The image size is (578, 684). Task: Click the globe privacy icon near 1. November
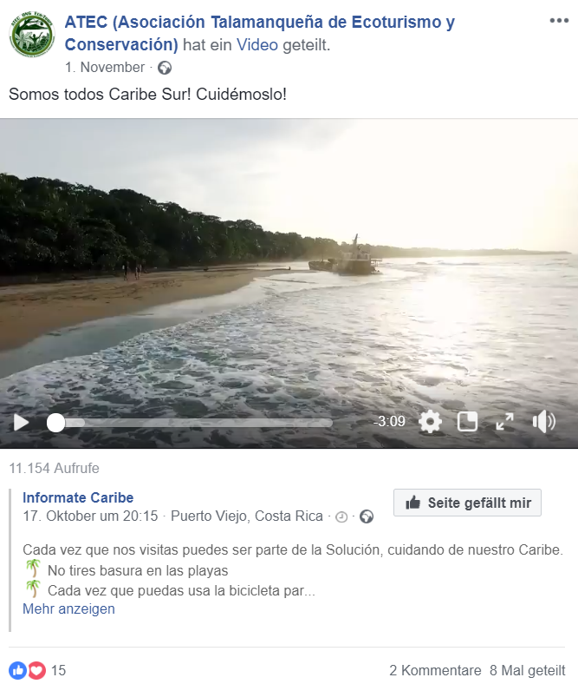(164, 68)
